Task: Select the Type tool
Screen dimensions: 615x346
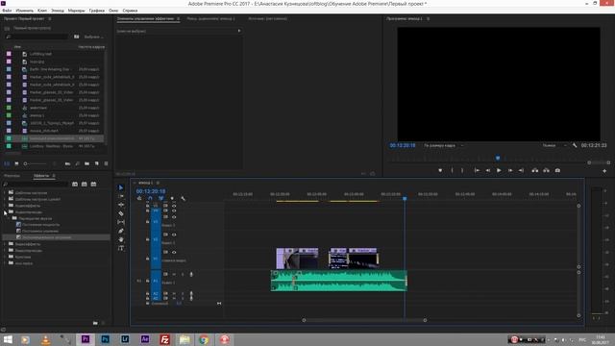Action: tap(121, 248)
